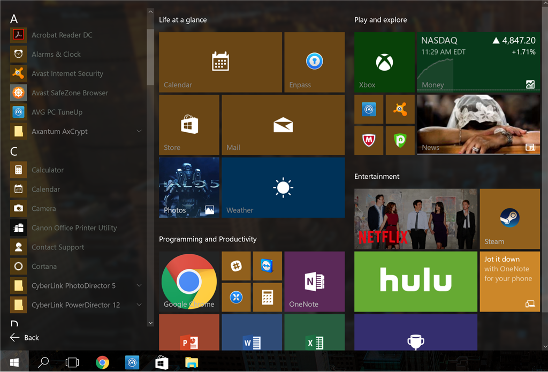Launch the Camera app
Screen dimensions: 548x372
(x=77, y=208)
